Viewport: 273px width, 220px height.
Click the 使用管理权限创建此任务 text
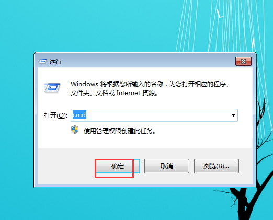tap(120, 131)
